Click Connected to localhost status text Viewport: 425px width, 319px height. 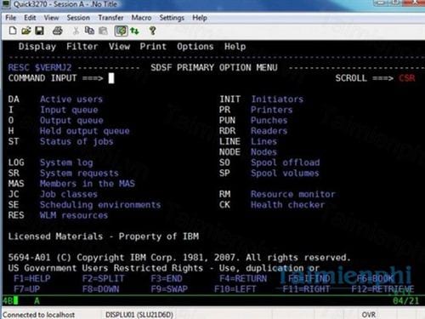click(39, 315)
